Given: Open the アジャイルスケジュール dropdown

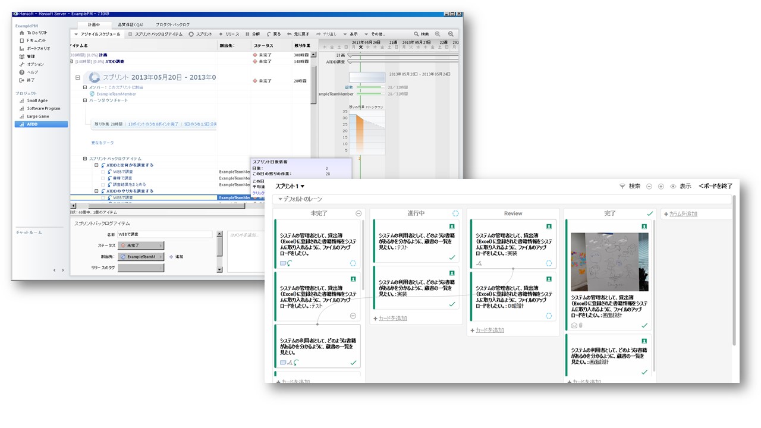Looking at the screenshot, I should click(x=97, y=34).
